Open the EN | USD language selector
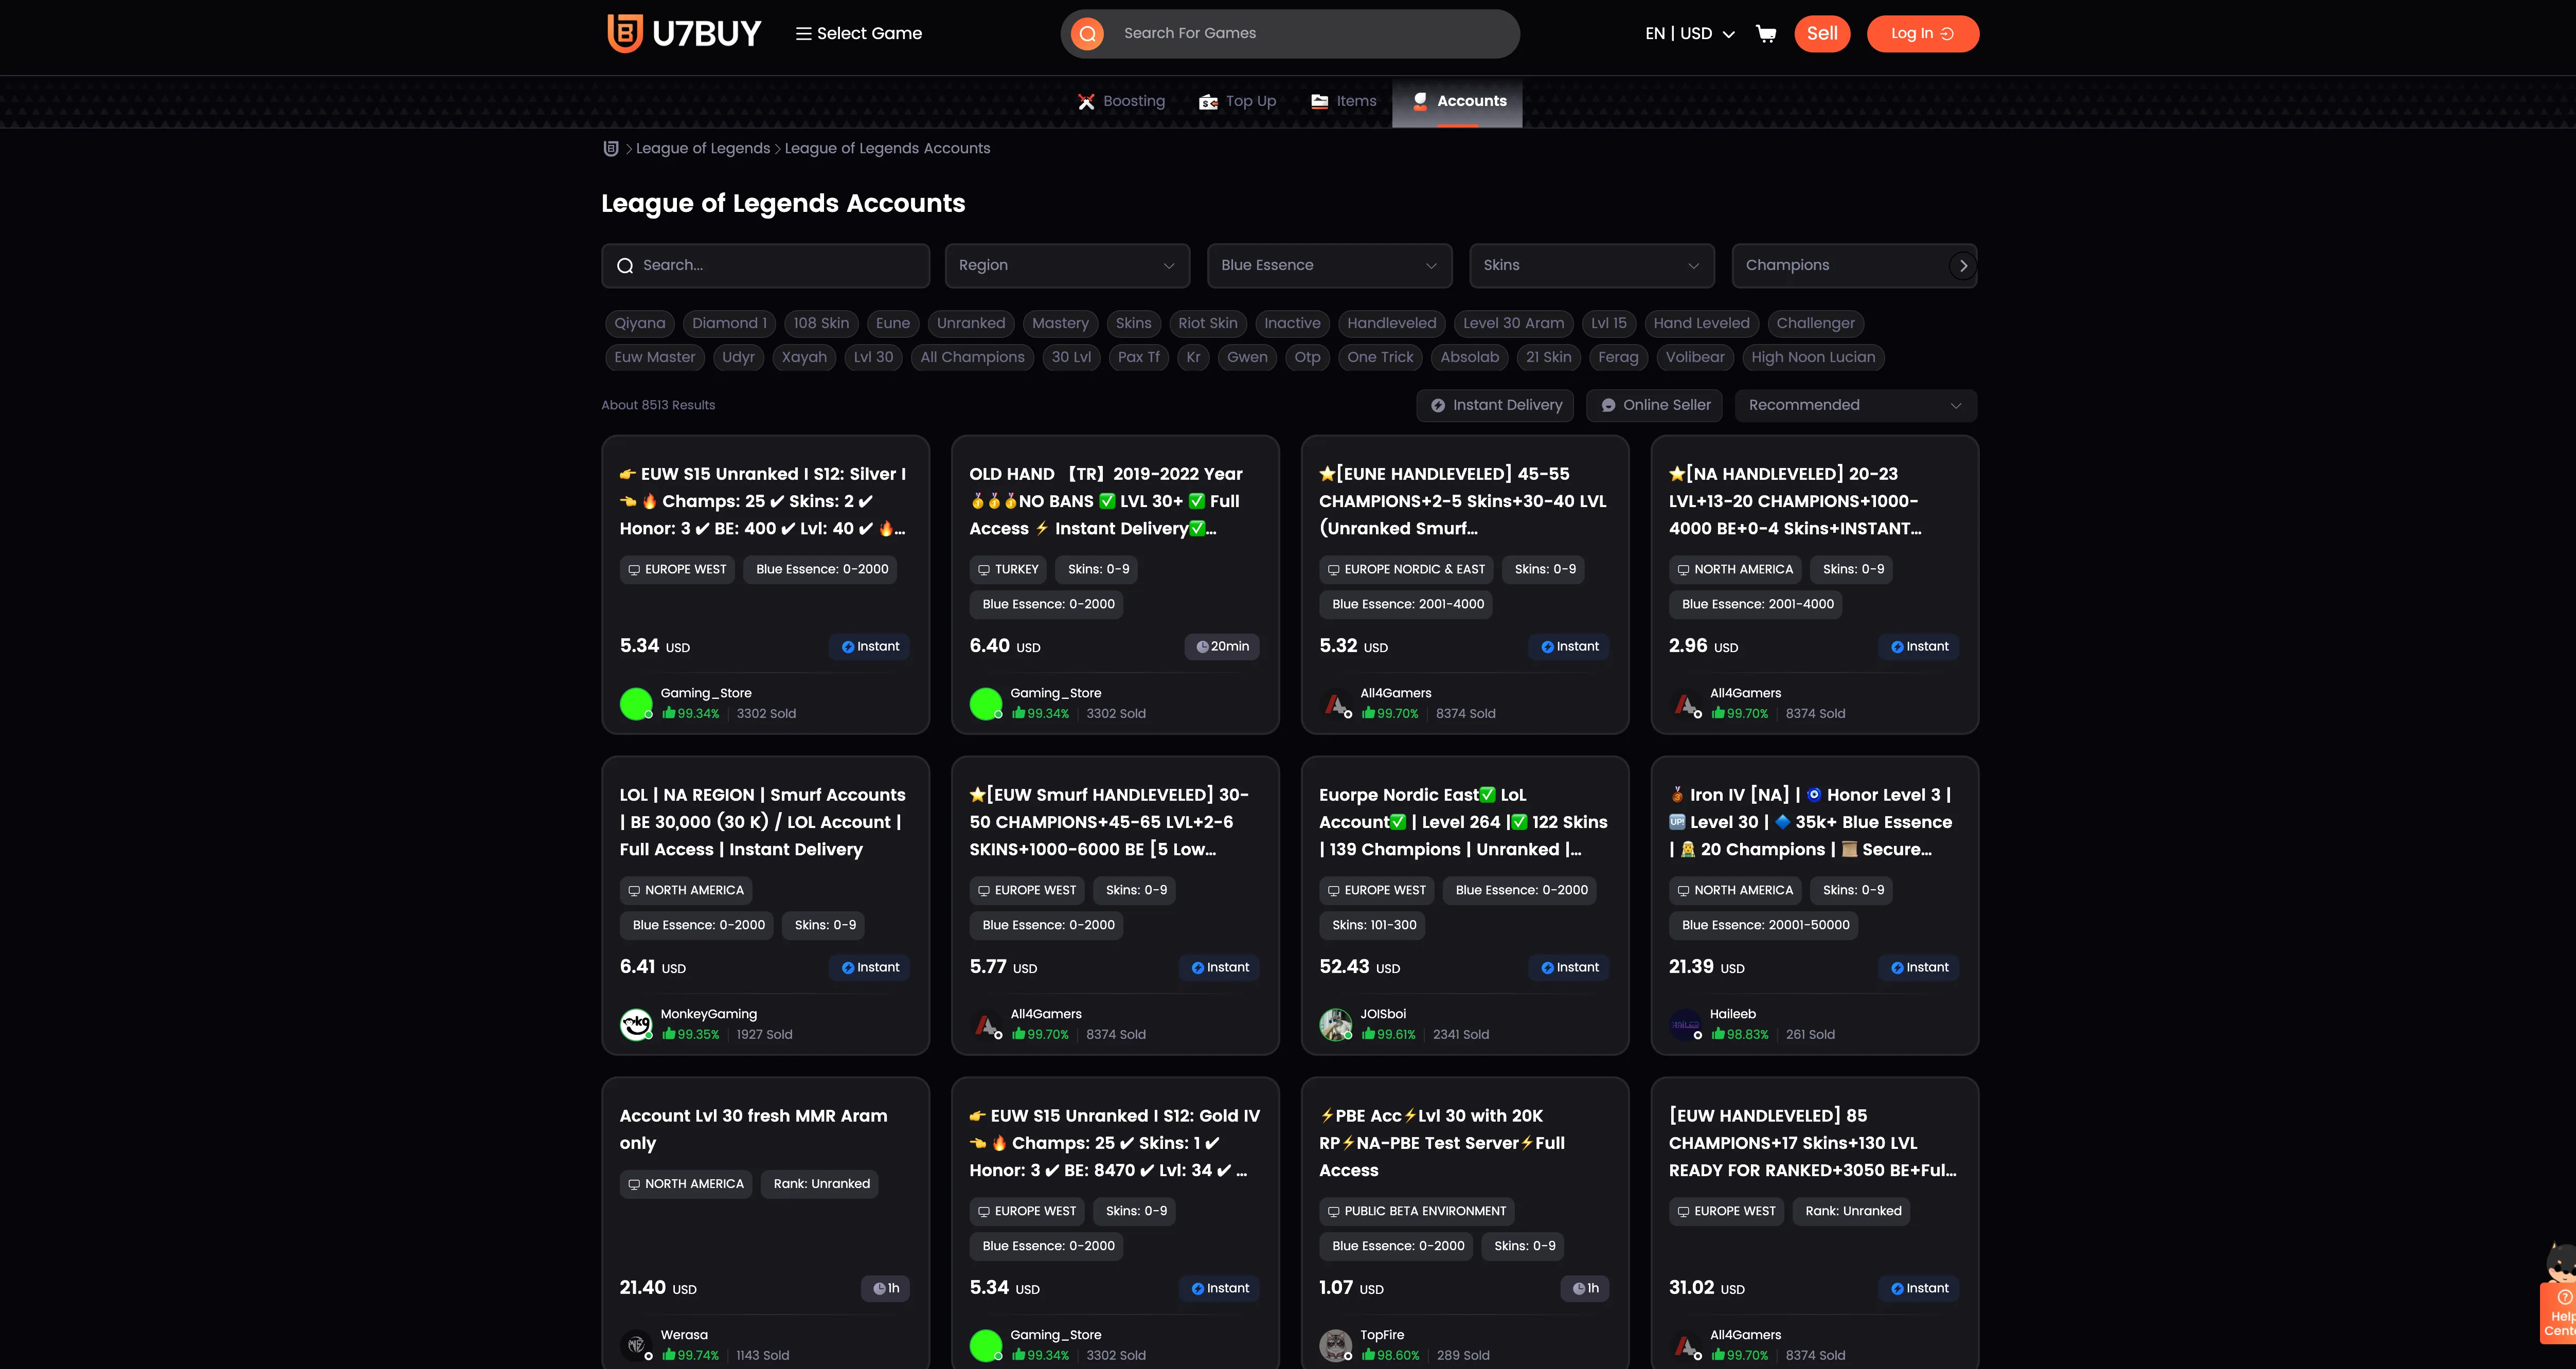 1689,34
